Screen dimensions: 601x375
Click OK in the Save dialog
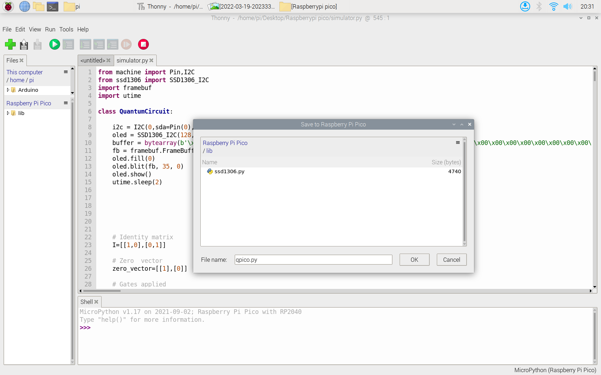pos(414,260)
